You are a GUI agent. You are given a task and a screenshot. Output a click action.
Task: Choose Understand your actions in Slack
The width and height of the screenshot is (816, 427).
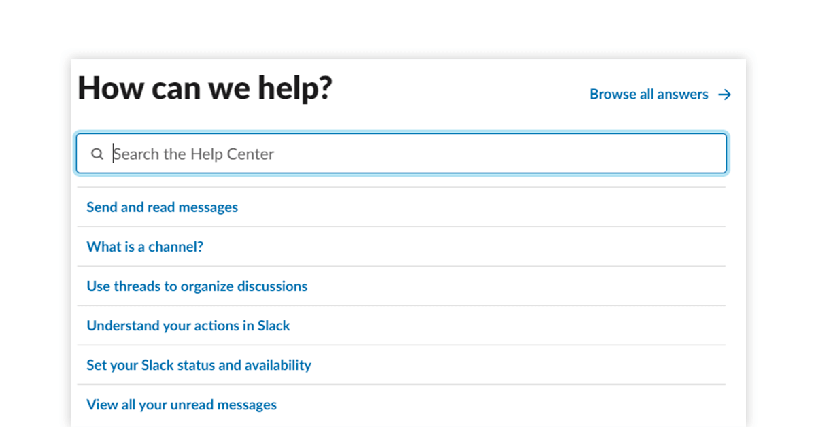click(x=188, y=326)
